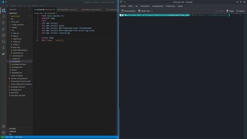Click the Pegar button in Konsole toolbar
The width and height of the screenshot is (247, 139).
pos(230,11)
